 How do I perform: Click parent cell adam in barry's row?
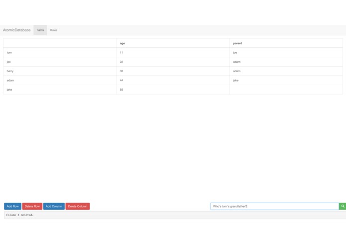[286, 71]
